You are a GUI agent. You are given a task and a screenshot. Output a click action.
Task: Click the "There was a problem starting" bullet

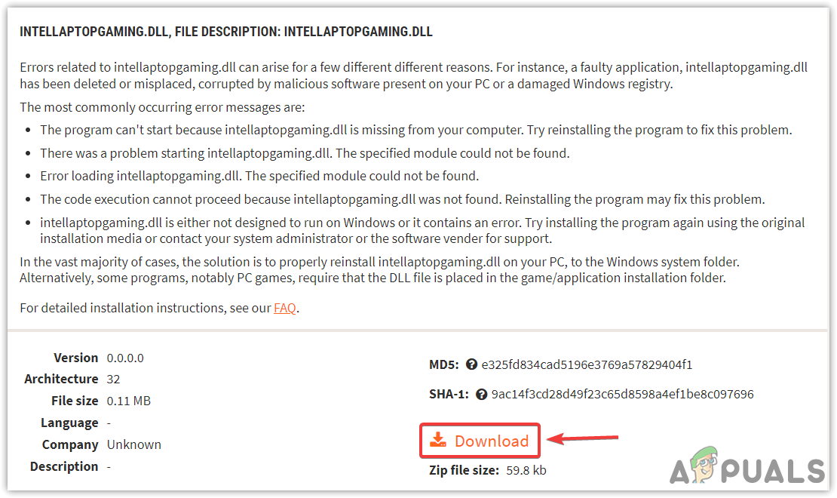pos(305,153)
